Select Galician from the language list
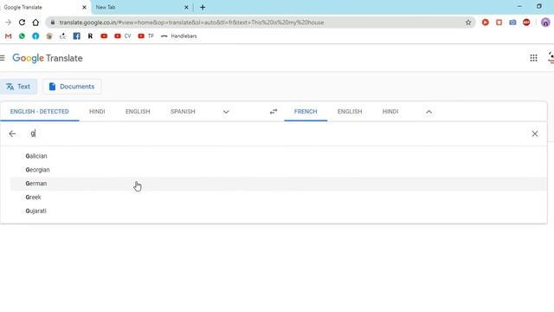The height and width of the screenshot is (312, 554). tap(279, 156)
